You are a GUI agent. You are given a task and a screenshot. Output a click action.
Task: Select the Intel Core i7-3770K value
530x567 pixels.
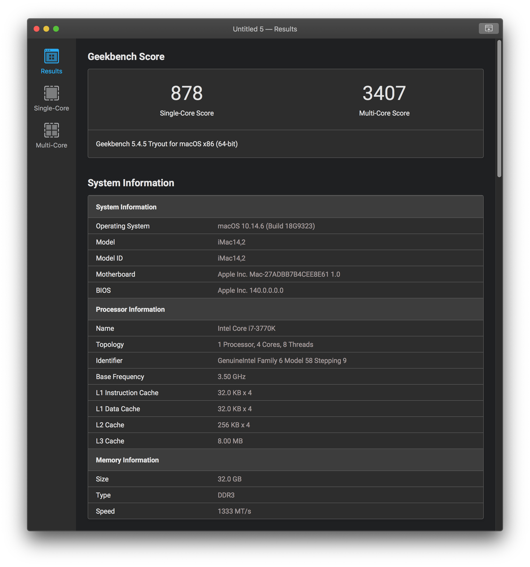tap(246, 328)
